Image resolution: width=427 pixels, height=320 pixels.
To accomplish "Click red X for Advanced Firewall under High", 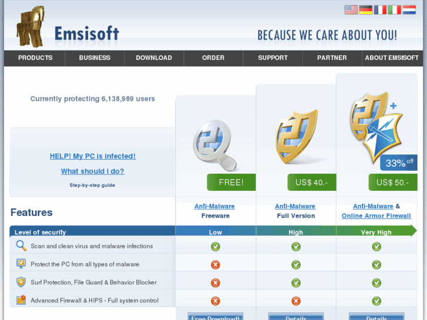I will tap(296, 301).
